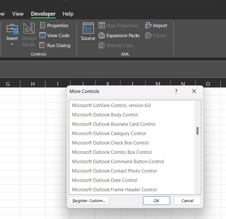Close the More Controls dialog
Image resolution: width=226 pixels, height=219 pixels.
(194, 91)
